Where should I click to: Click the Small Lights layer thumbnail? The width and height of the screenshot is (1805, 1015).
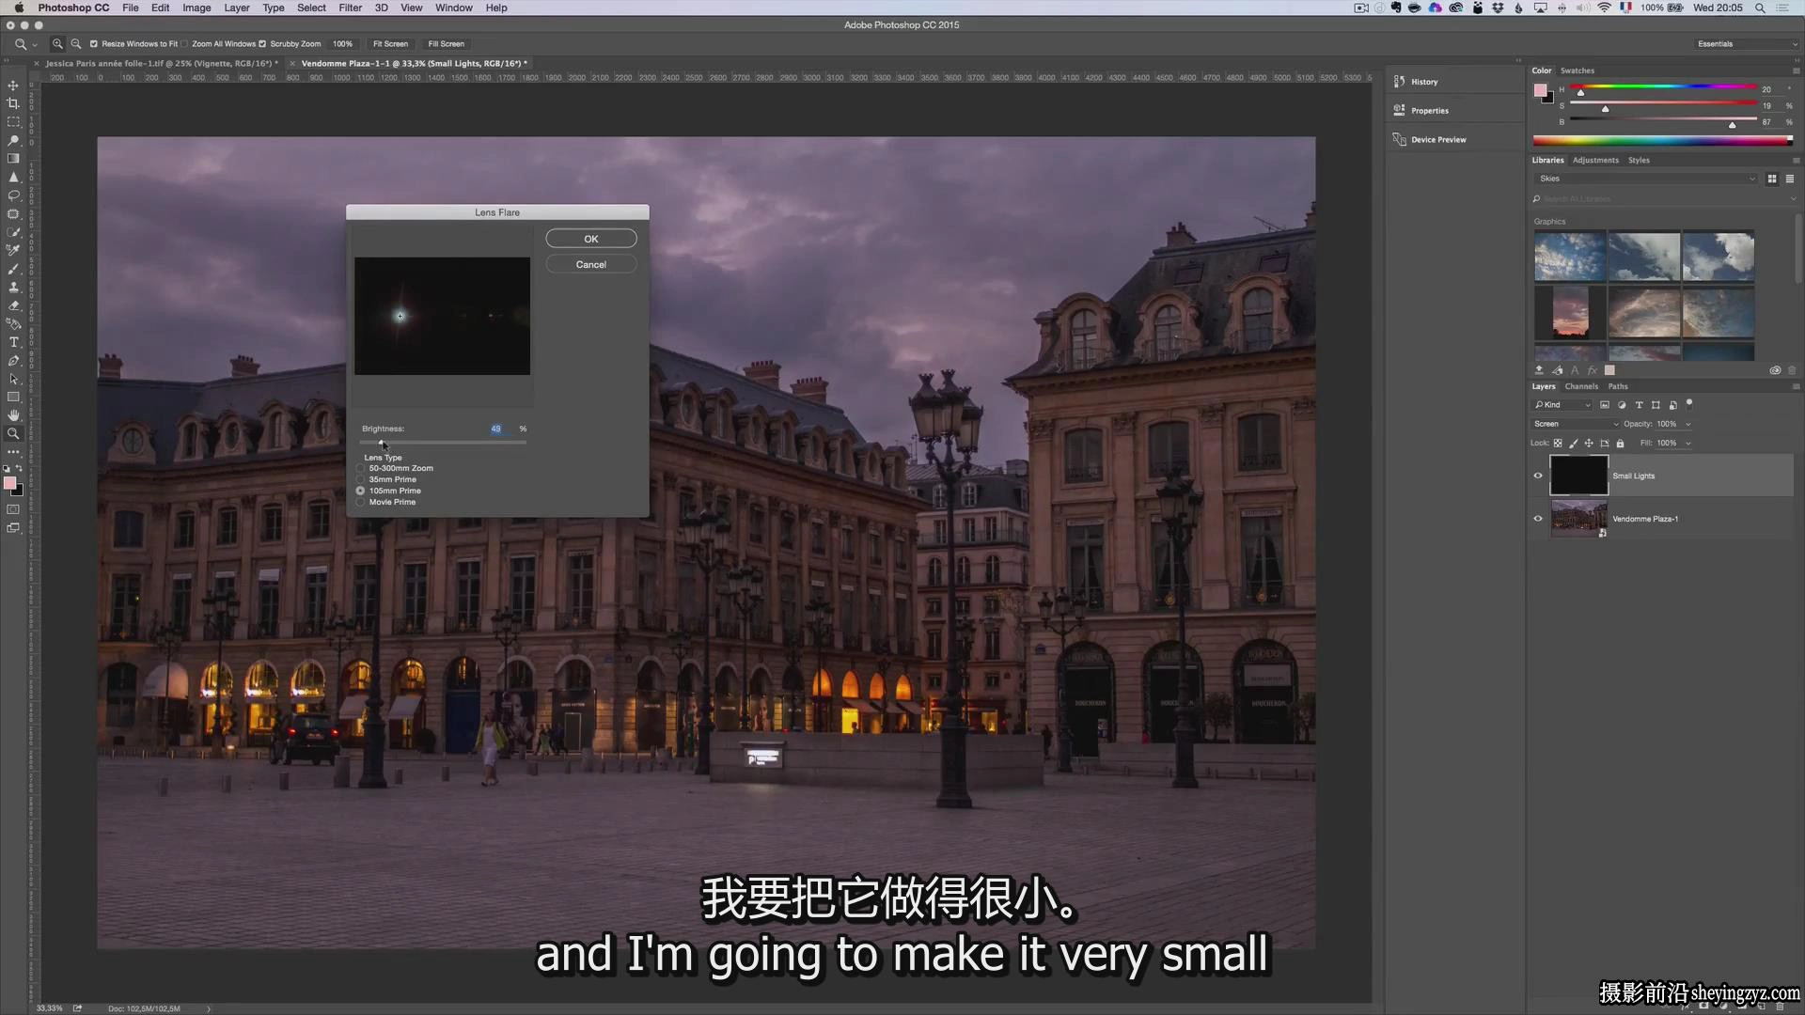pyautogui.click(x=1578, y=476)
